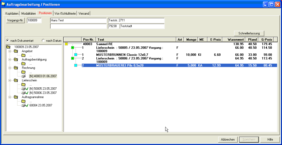
Task: Collapse the Angebot tree branch
Action: point(10,51)
